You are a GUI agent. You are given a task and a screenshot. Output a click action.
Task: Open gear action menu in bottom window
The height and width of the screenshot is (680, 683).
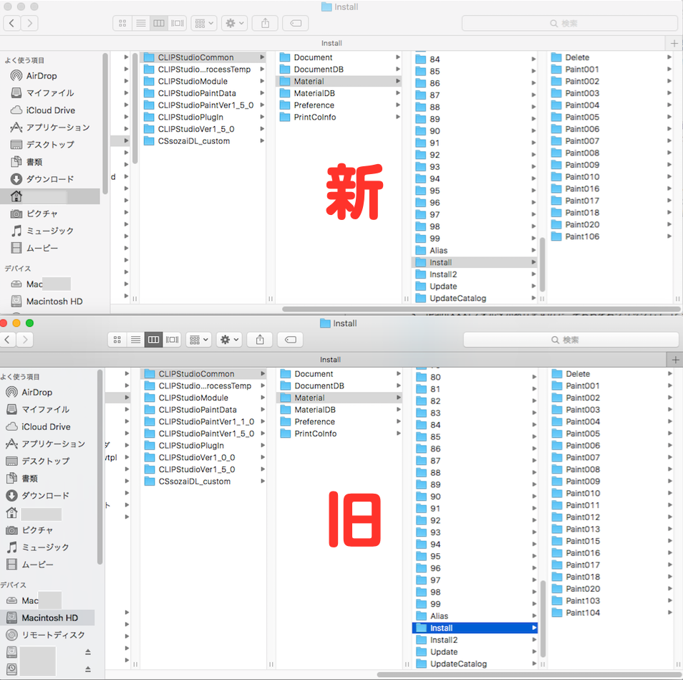(x=229, y=340)
